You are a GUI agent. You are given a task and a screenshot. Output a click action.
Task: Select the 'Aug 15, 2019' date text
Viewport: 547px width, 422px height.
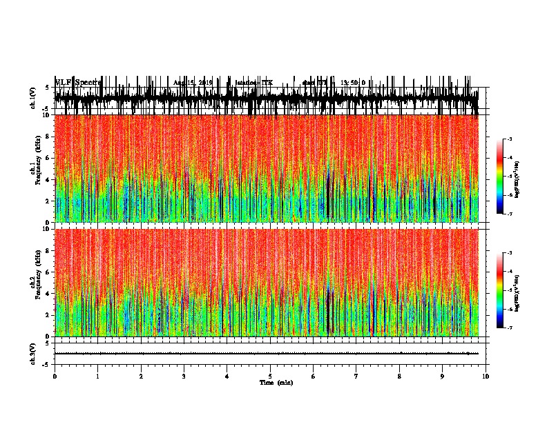click(x=193, y=83)
